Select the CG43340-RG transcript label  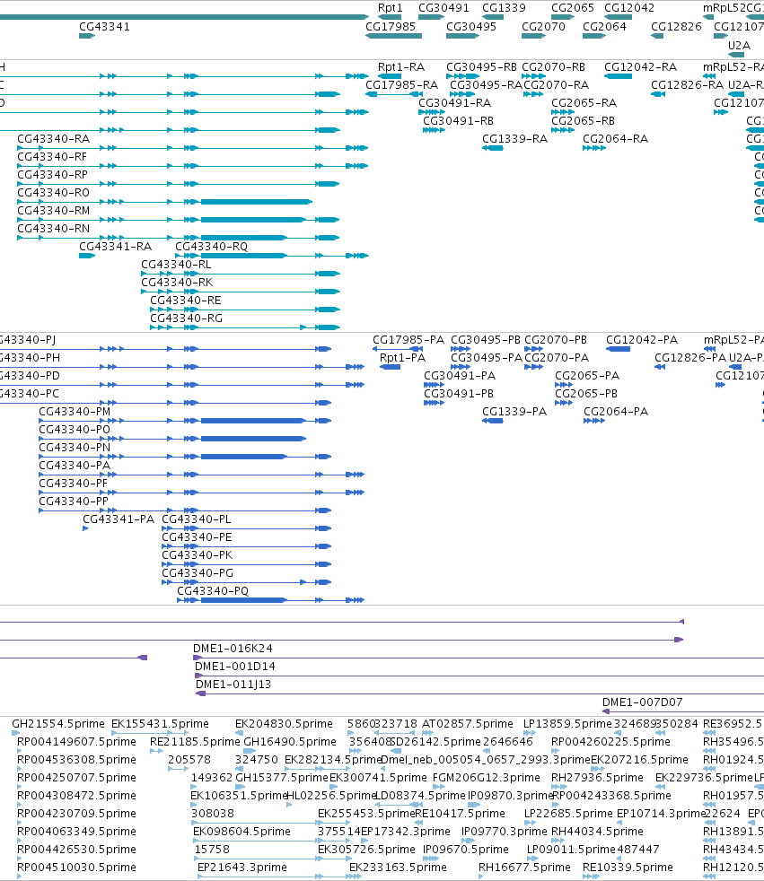[186, 318]
